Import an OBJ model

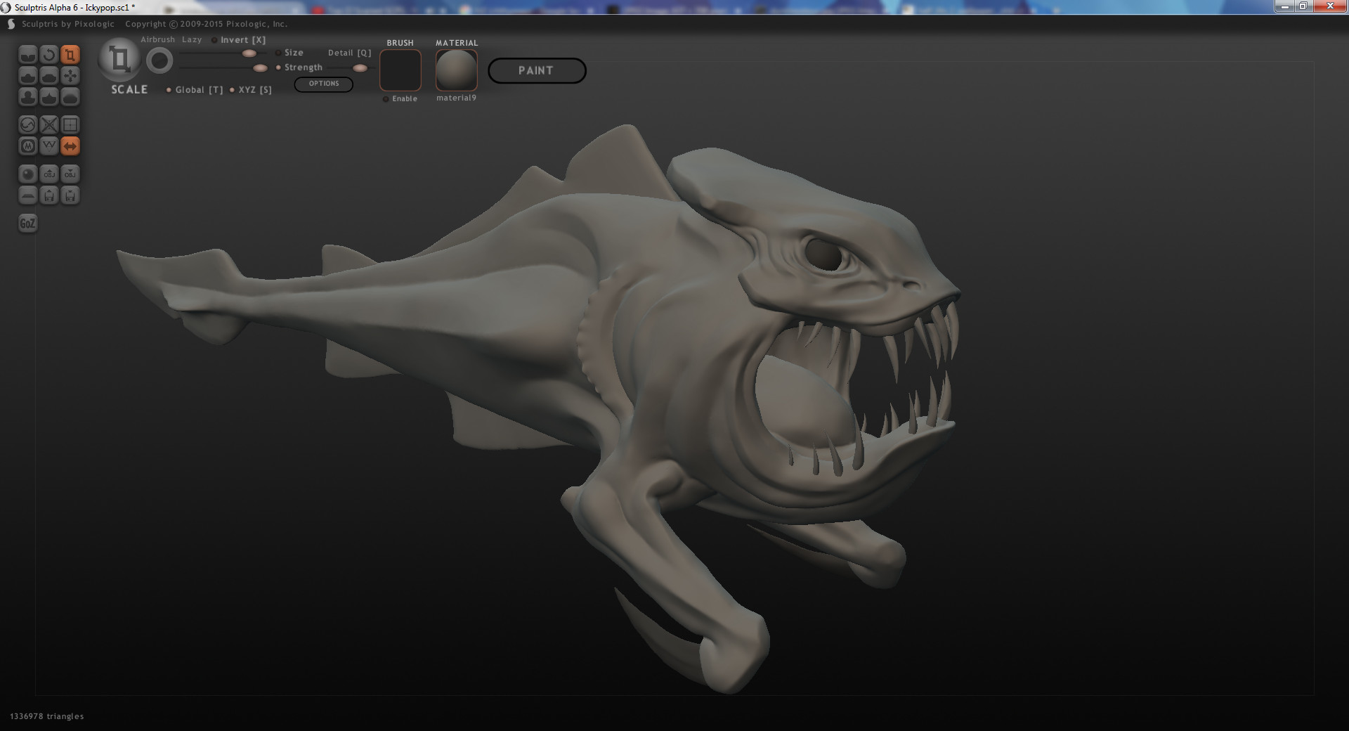tap(49, 174)
